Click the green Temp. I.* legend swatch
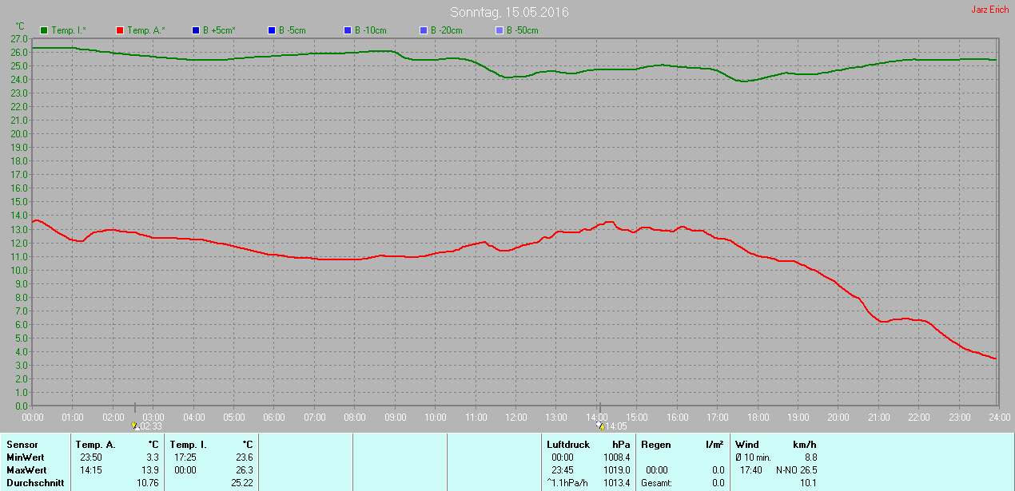Screen dimensions: 1015x491 click(x=44, y=30)
